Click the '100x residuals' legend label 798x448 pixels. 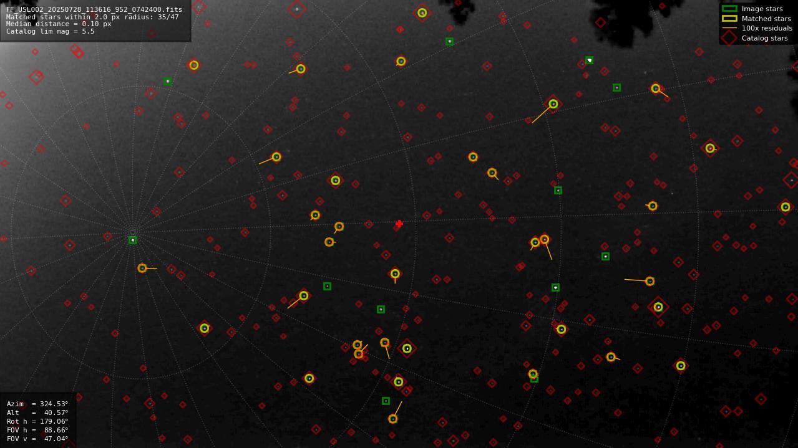pos(767,28)
